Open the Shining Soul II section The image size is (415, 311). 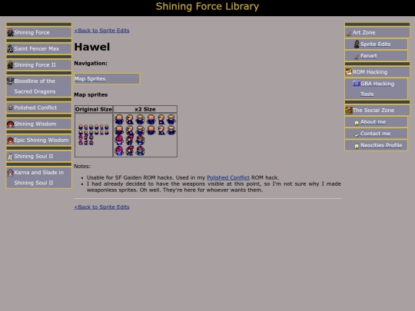34,157
